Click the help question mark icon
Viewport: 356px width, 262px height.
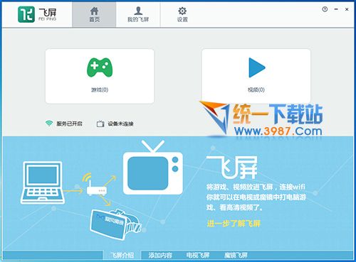click(x=325, y=9)
